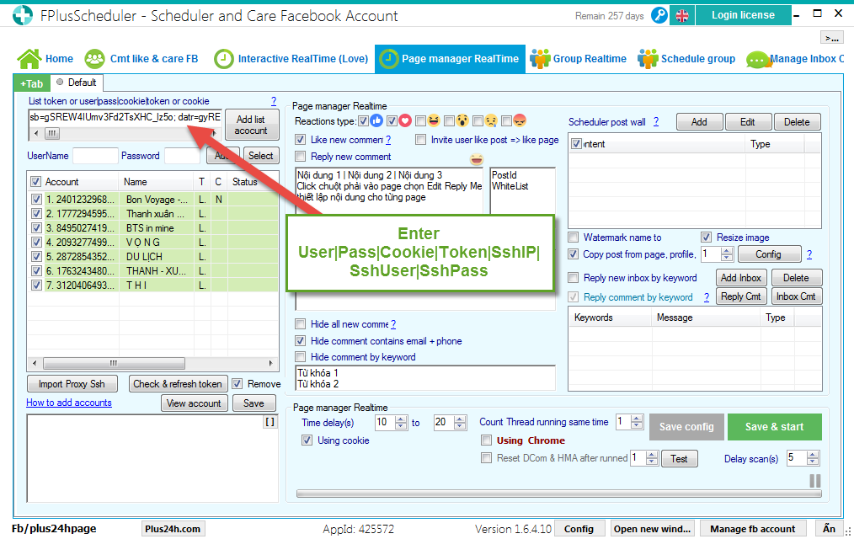Open Schedule group tab

(686, 59)
